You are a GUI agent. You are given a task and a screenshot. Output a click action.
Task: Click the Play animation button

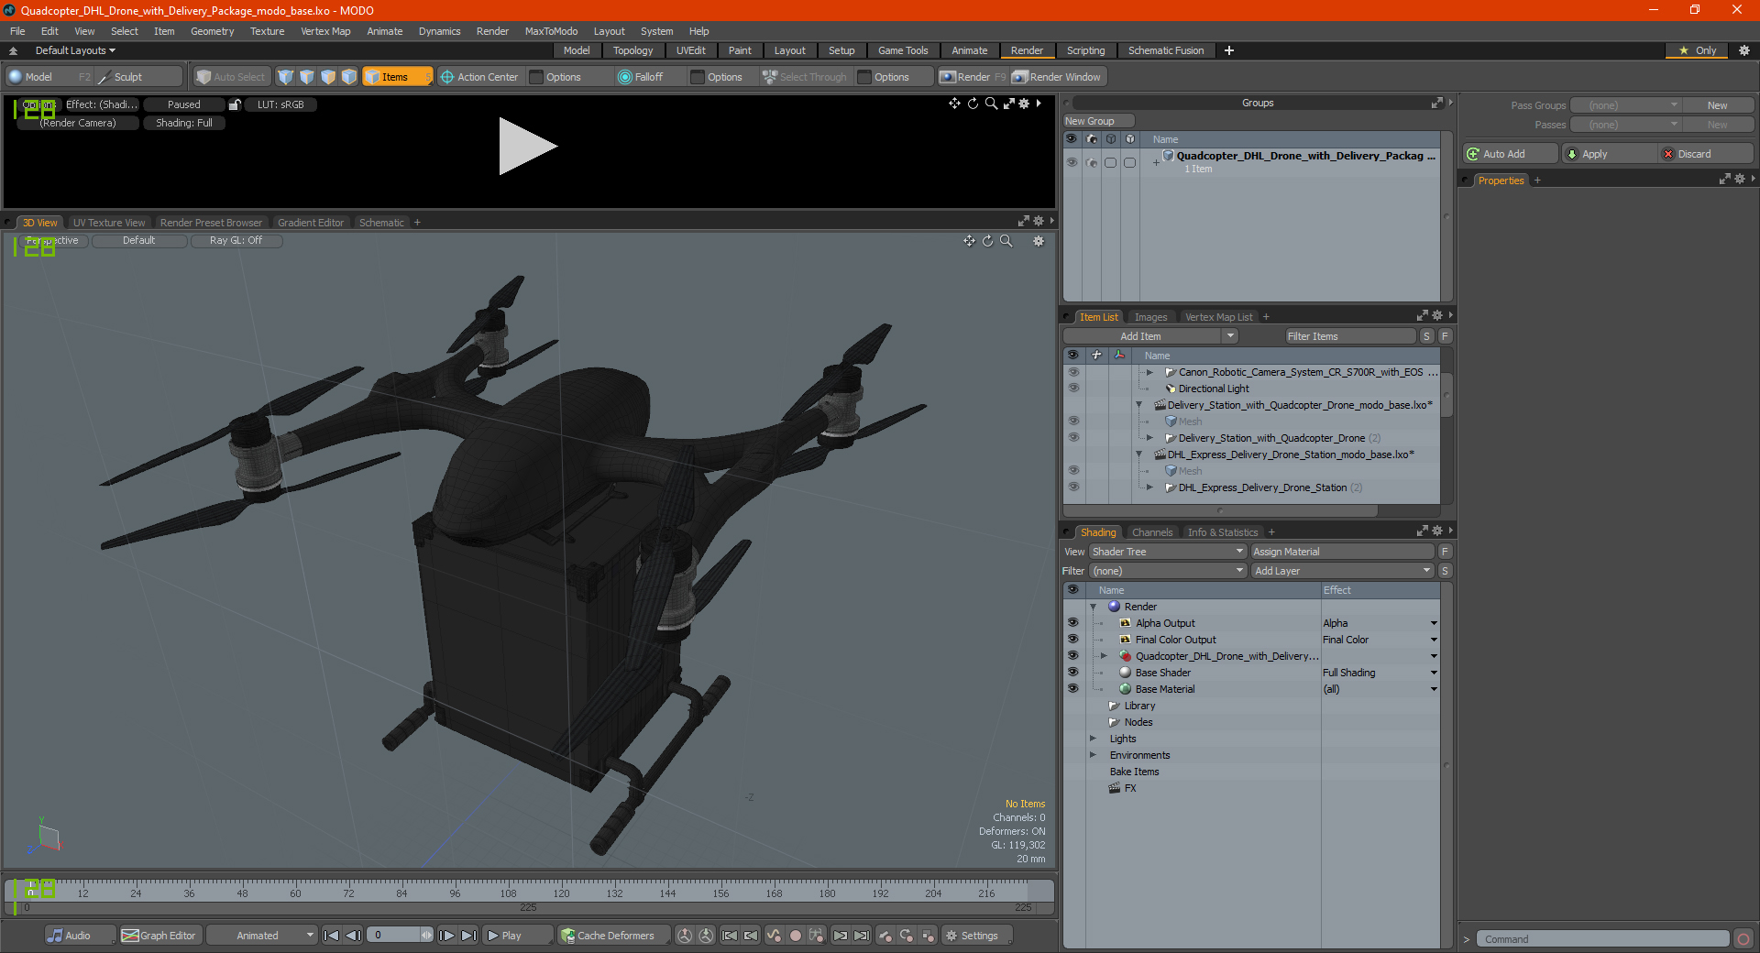click(x=516, y=936)
